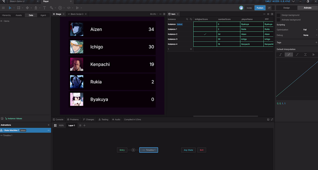Click the user avatar icon
Screen dimensions: 318x170
tap(241, 8)
